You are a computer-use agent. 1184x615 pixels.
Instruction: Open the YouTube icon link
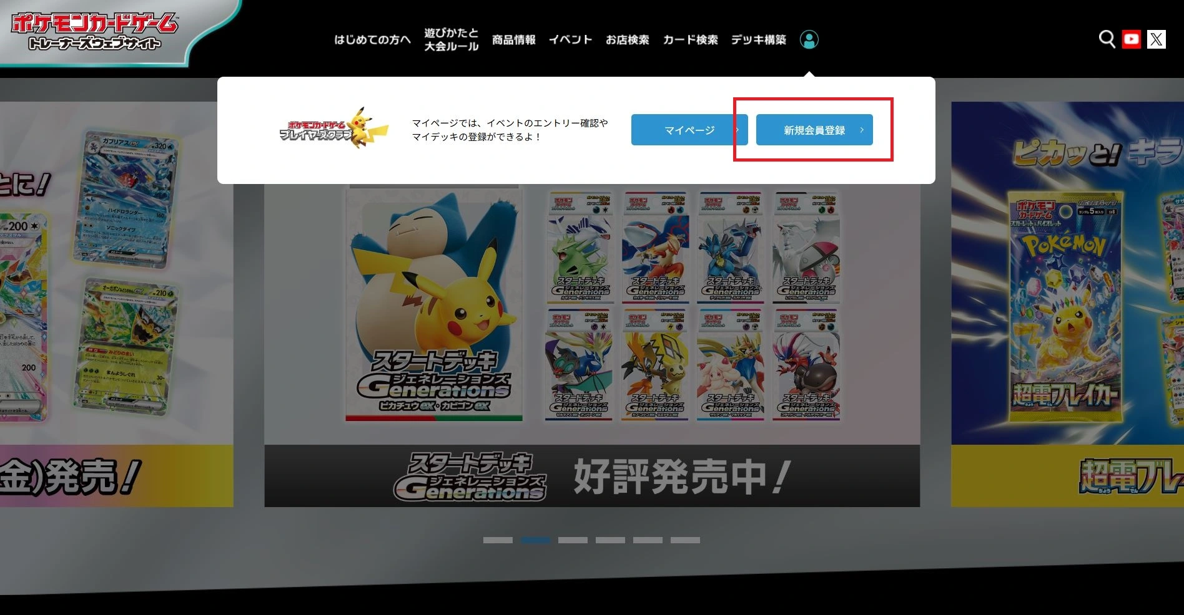[1131, 39]
